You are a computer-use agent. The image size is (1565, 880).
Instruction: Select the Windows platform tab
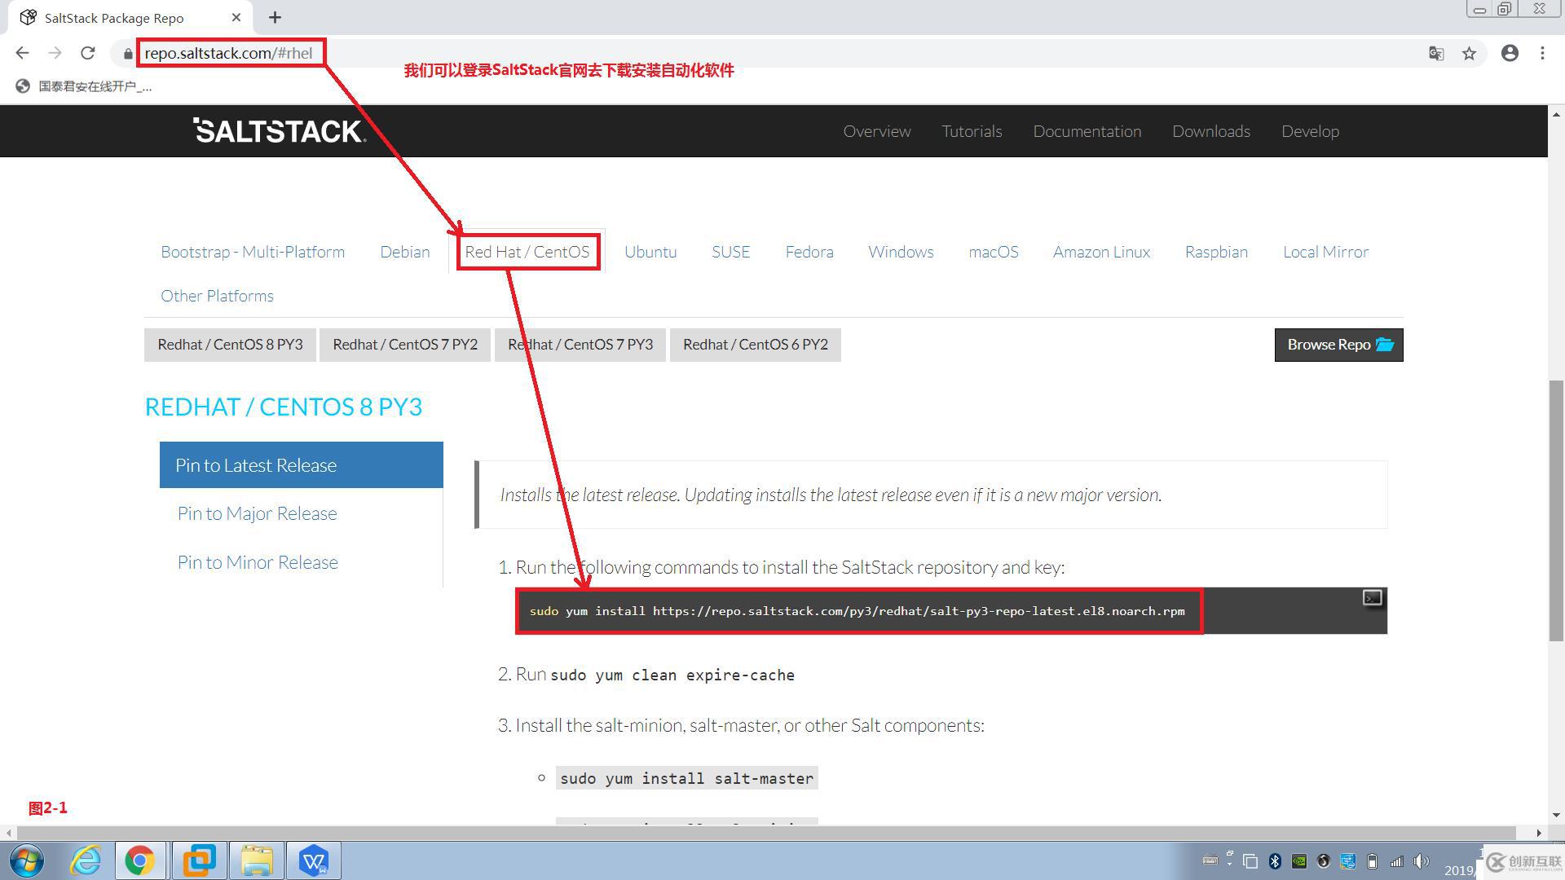pos(901,252)
